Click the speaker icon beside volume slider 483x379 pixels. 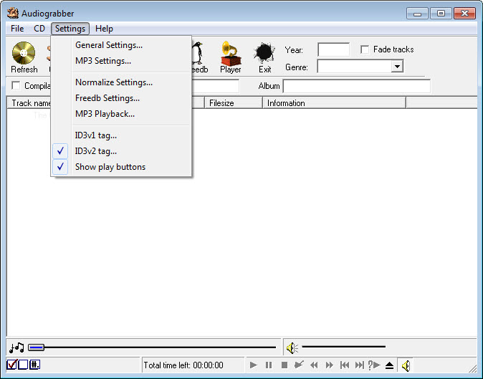click(x=292, y=348)
